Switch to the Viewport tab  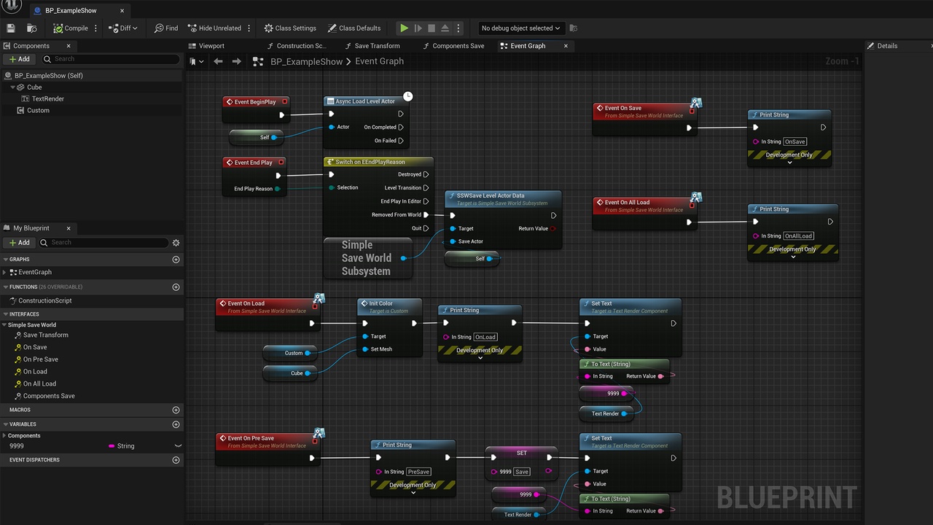[211, 46]
